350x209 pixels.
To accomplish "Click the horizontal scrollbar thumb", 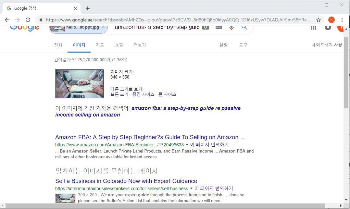I will point(165,205).
